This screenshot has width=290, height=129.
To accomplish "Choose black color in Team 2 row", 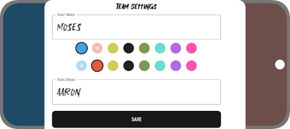I will pyautogui.click(x=129, y=66).
